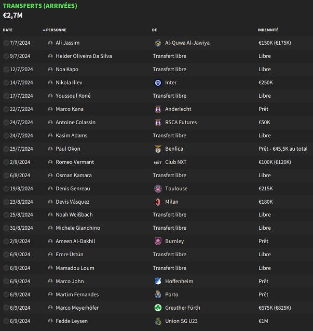The height and width of the screenshot is (331, 313).
Task: Click the Inter club logo
Action: 158,83
